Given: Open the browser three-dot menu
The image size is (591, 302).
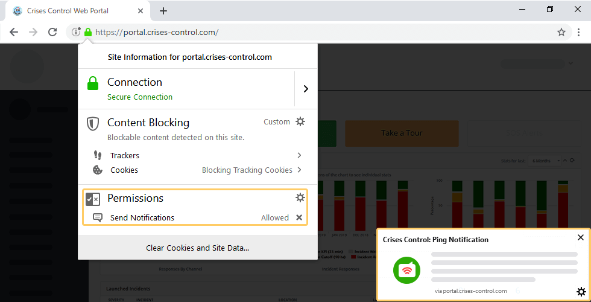Looking at the screenshot, I should click(578, 32).
